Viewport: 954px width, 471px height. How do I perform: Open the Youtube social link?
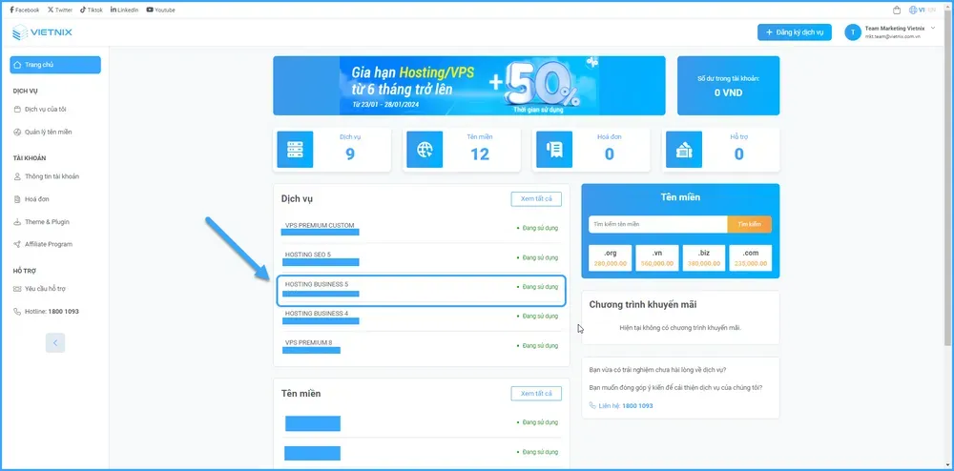163,10
